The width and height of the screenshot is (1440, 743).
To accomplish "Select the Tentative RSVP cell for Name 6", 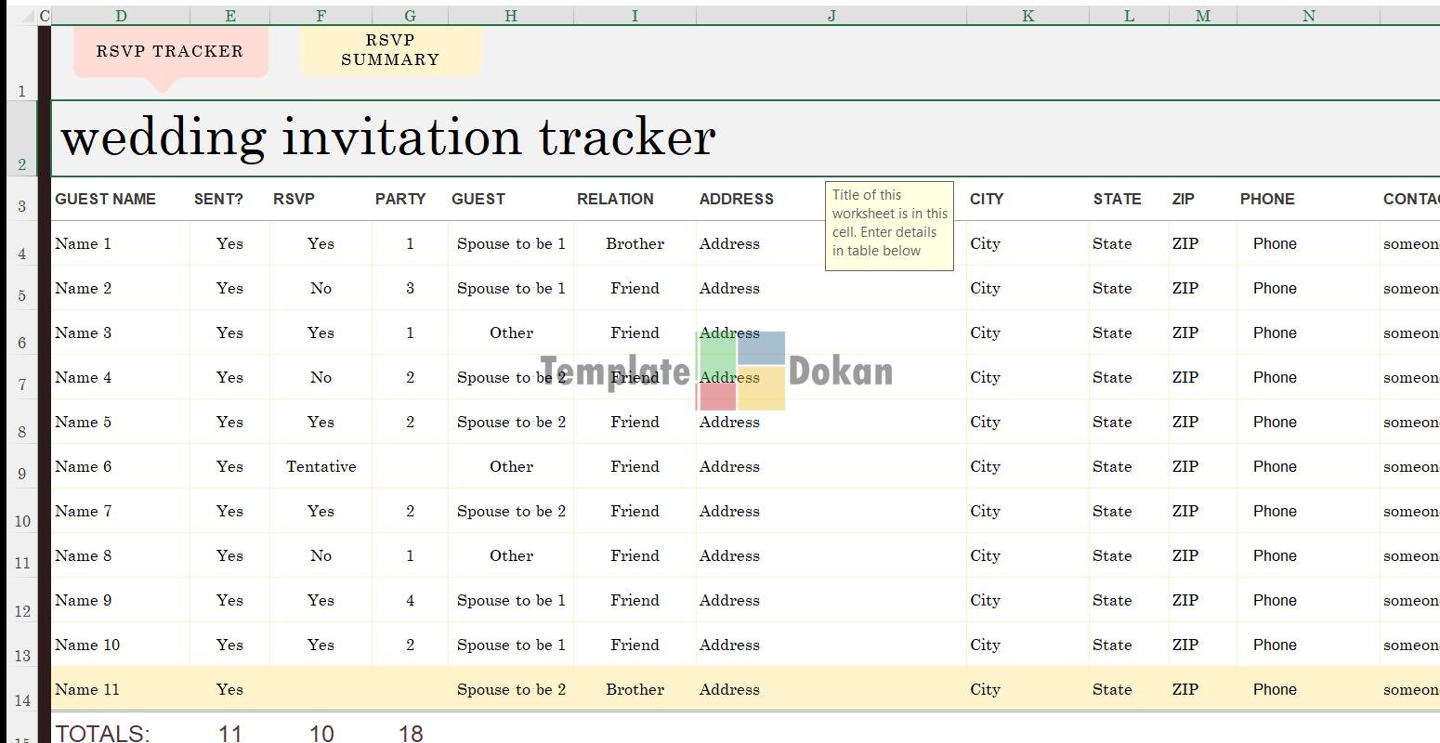I will [321, 466].
